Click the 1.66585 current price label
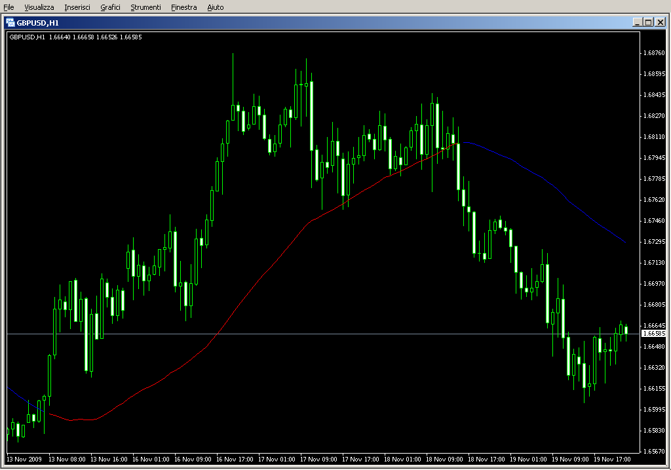 coord(653,334)
